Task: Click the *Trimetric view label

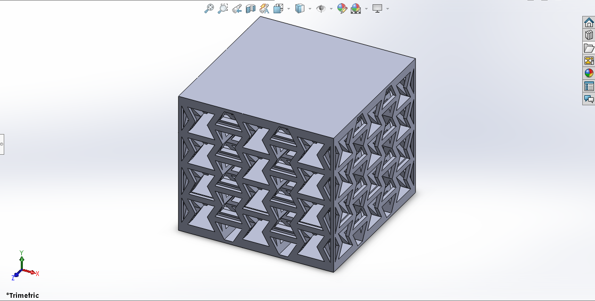Action: tap(23, 295)
